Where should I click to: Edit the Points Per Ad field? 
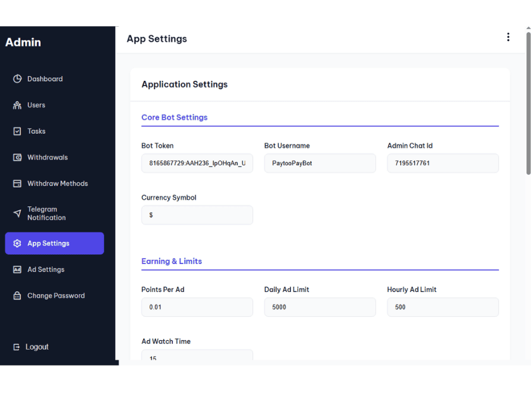[197, 307]
